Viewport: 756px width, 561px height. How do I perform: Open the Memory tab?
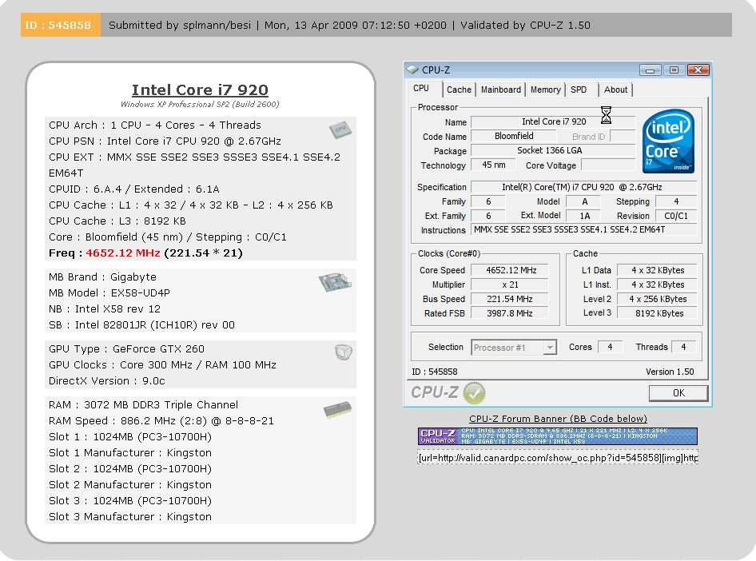click(545, 90)
